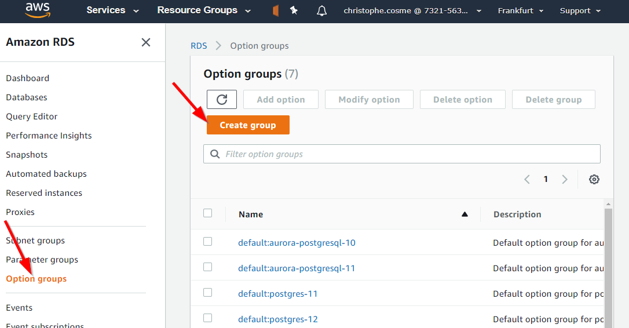Image resolution: width=629 pixels, height=328 pixels.
Task: Check the default:aurora-postgresql-11 row
Action: (x=207, y=267)
